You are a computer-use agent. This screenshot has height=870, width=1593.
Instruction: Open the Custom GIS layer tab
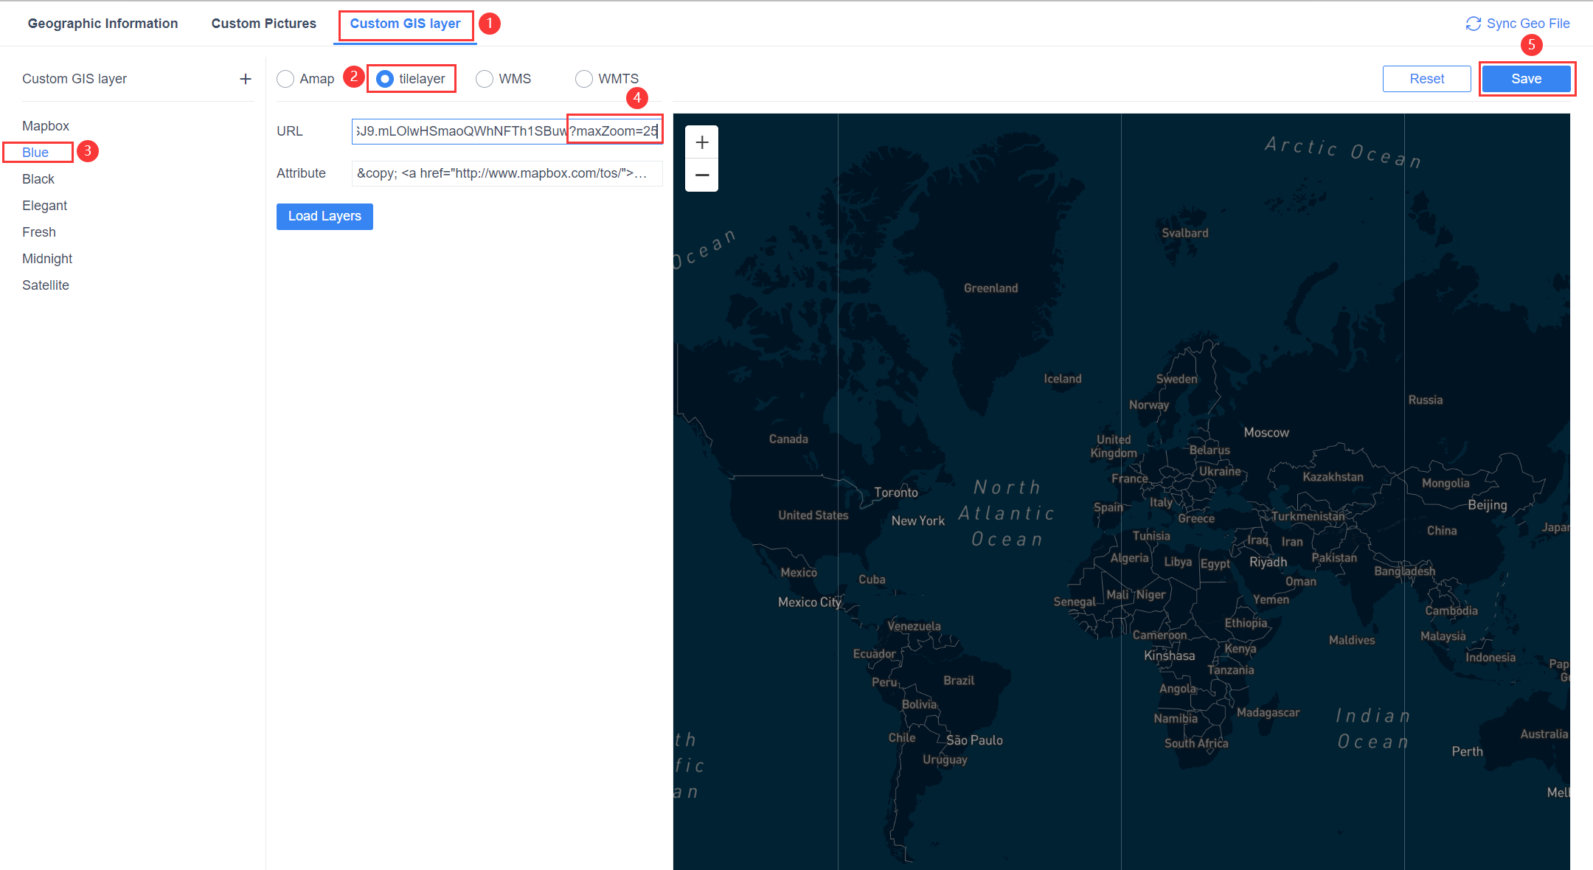click(405, 24)
